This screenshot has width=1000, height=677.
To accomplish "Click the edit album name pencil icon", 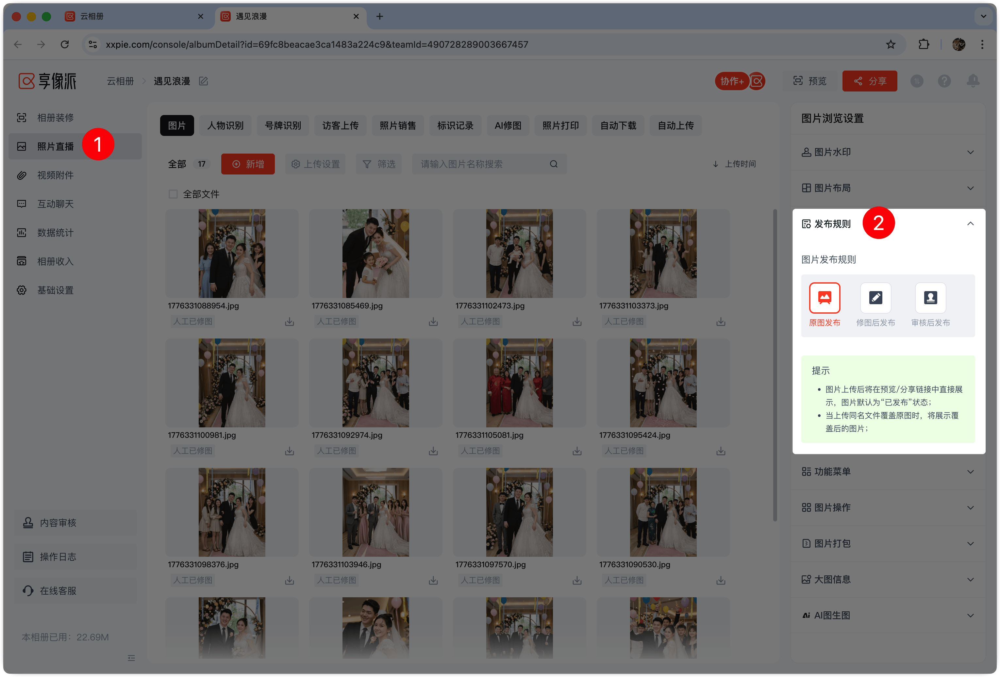I will click(204, 81).
